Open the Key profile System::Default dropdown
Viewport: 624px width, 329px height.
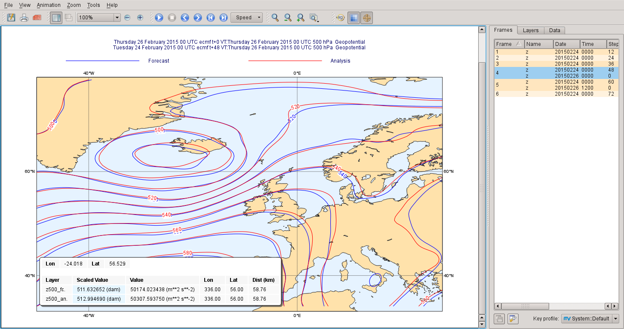point(590,319)
